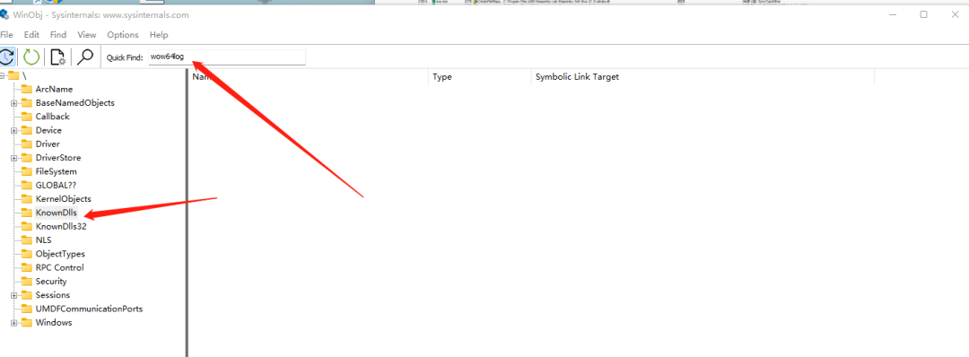Select the Sessions directory label
The width and height of the screenshot is (969, 357).
[x=53, y=295]
